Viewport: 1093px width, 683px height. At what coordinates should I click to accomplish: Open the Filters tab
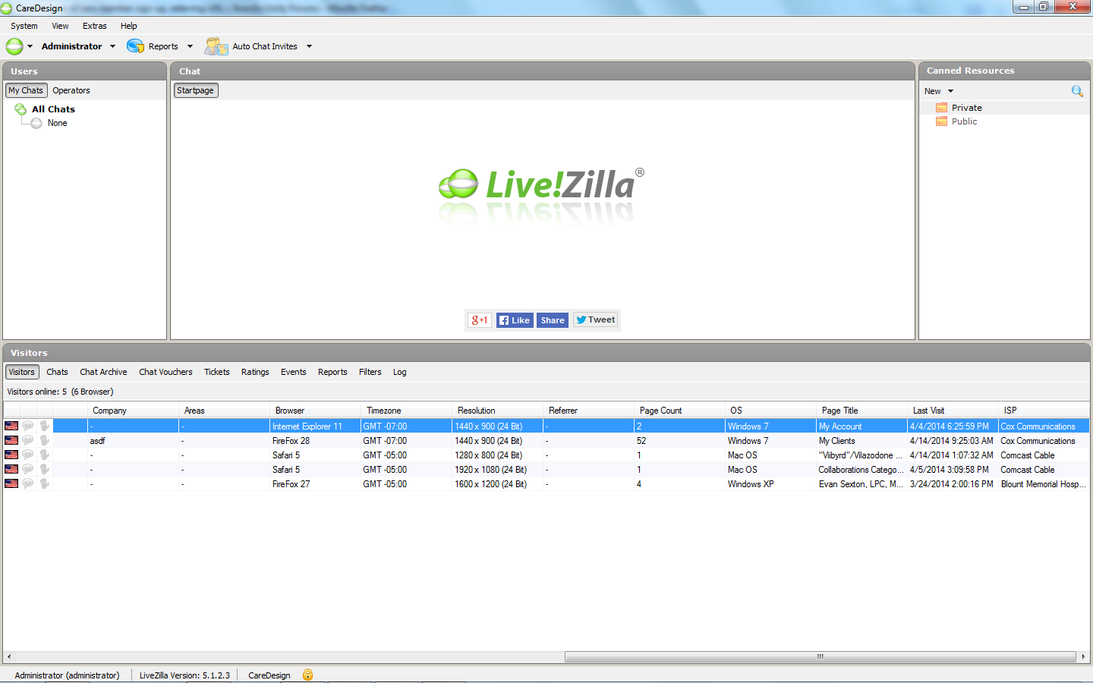click(370, 372)
